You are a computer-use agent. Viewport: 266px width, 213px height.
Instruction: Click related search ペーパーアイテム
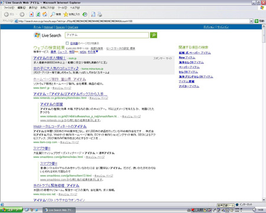pyautogui.click(x=189, y=67)
